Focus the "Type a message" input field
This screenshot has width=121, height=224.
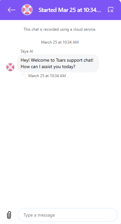pos(68,215)
